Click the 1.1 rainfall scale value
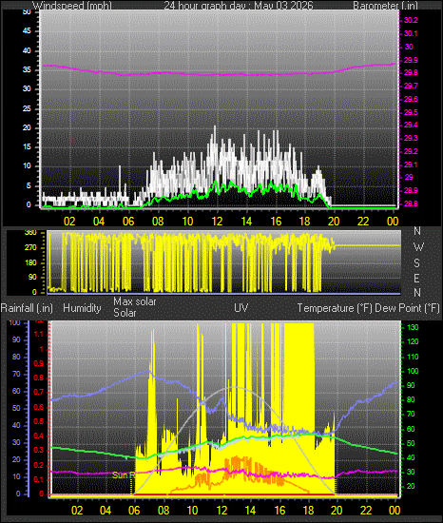This screenshot has height=523, width=443. [x=38, y=334]
